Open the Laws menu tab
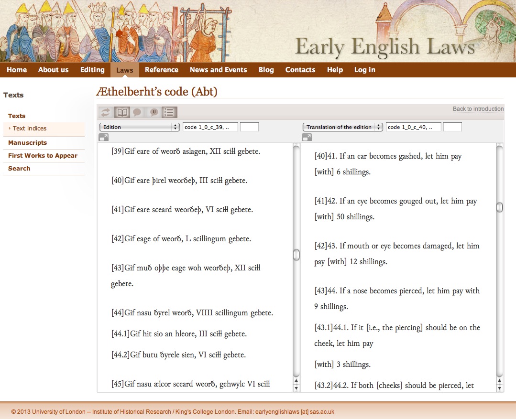This screenshot has height=419, width=516. (x=125, y=70)
